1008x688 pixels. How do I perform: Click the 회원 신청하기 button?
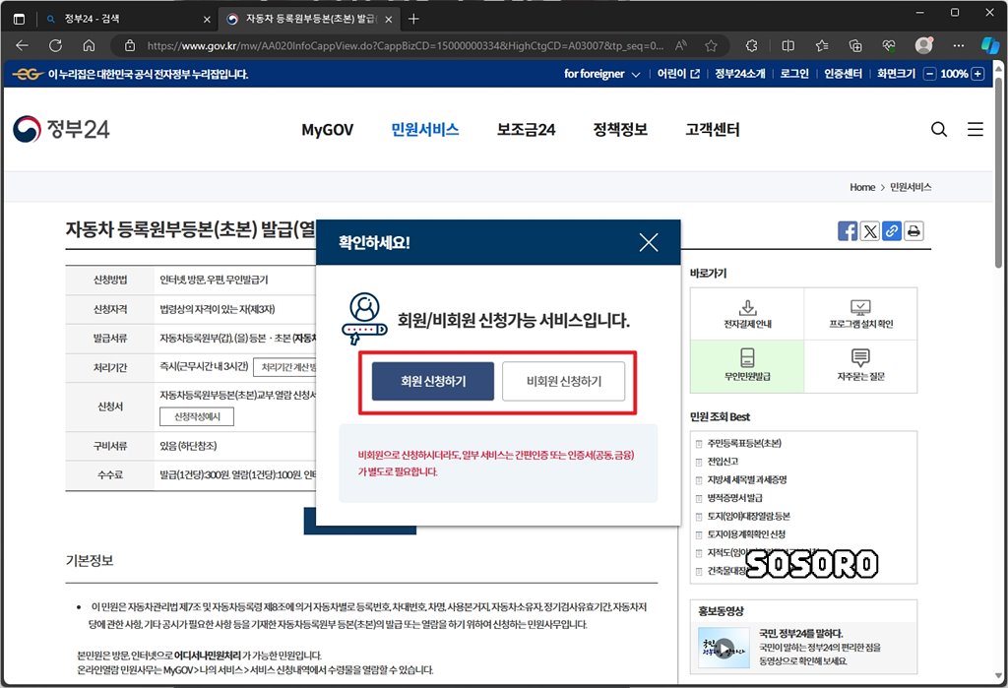point(433,381)
